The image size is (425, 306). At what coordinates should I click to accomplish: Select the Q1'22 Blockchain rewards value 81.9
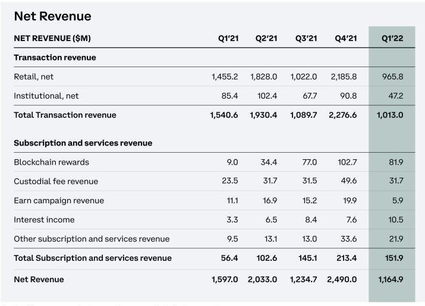click(x=395, y=162)
